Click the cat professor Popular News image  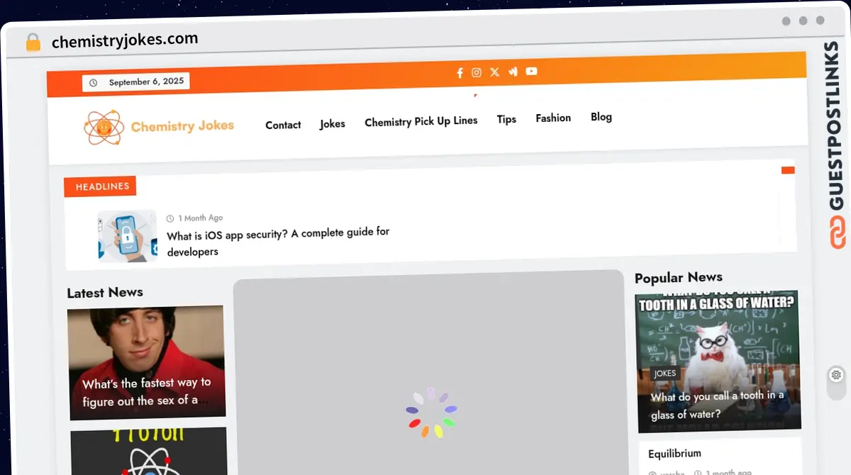(717, 362)
